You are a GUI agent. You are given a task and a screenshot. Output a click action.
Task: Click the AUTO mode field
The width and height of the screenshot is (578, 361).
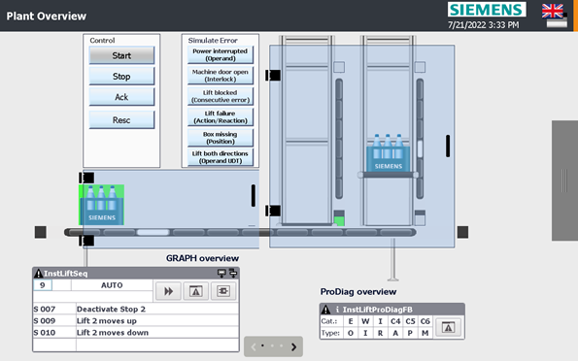[x=112, y=285]
